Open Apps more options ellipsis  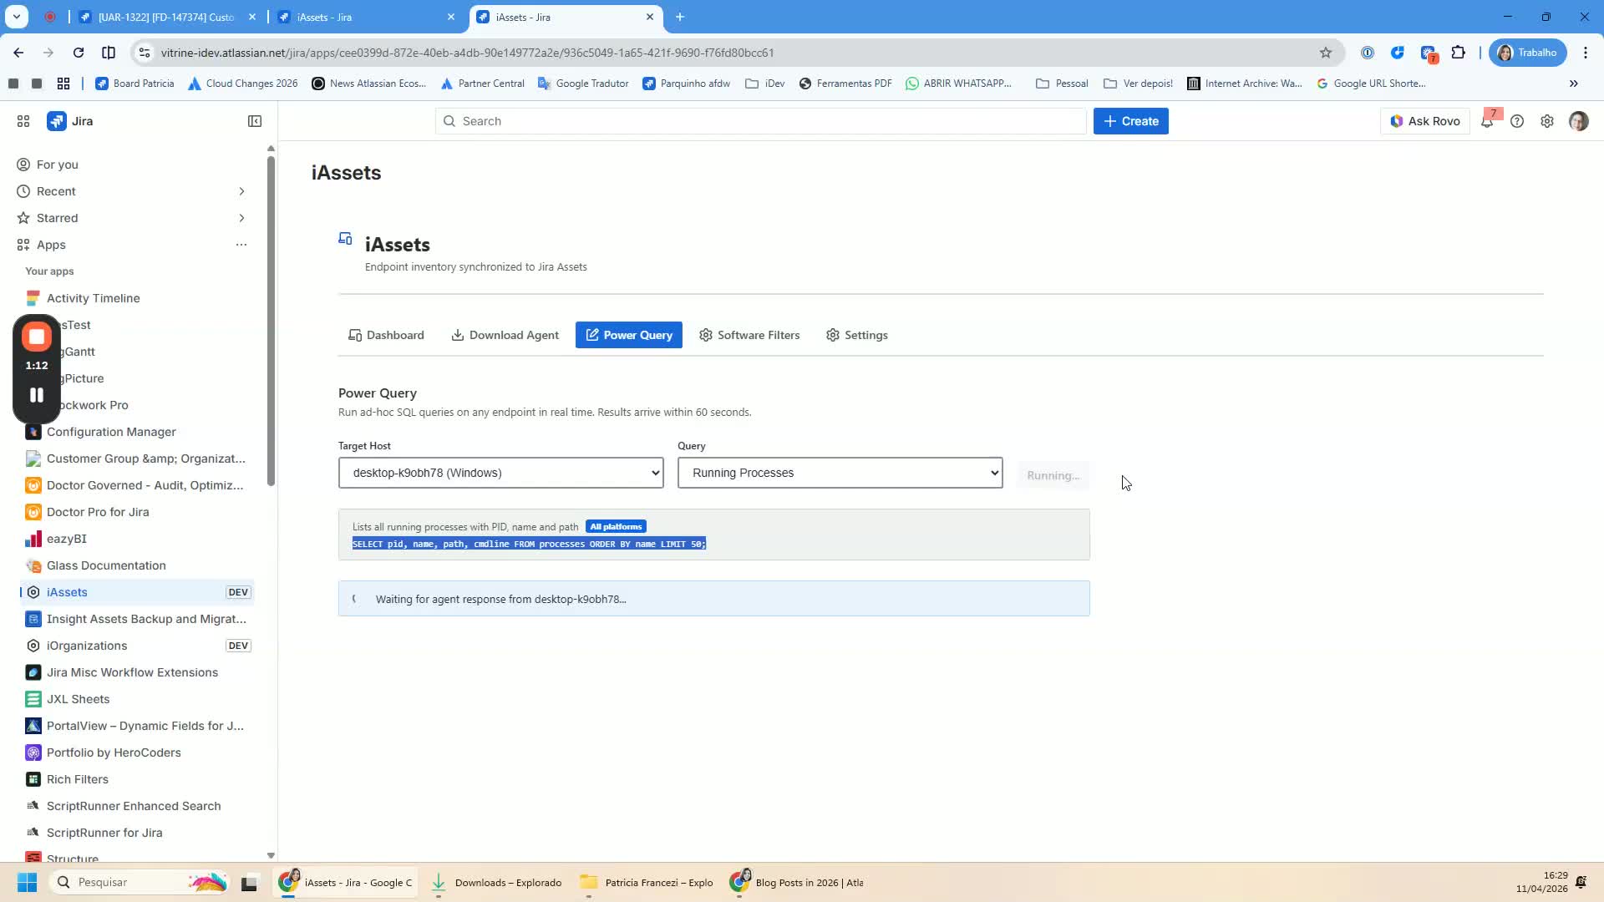[241, 245]
